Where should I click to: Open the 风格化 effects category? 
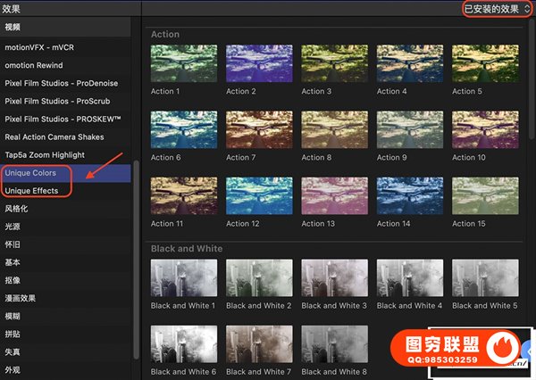(16, 209)
